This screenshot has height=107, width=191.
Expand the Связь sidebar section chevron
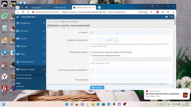tap(44, 54)
